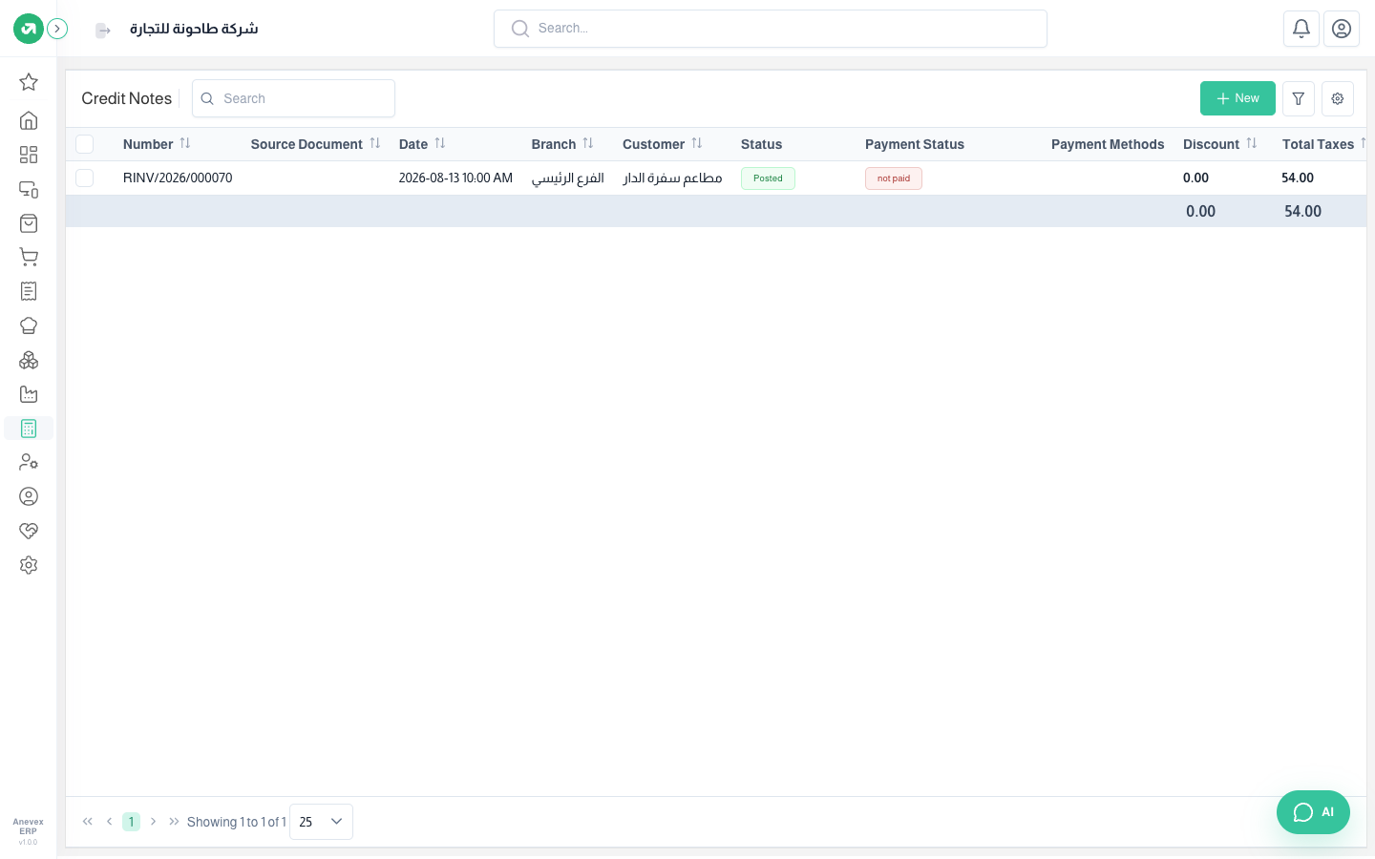1375x859 pixels.
Task: Click the New credit note button
Action: click(x=1237, y=98)
